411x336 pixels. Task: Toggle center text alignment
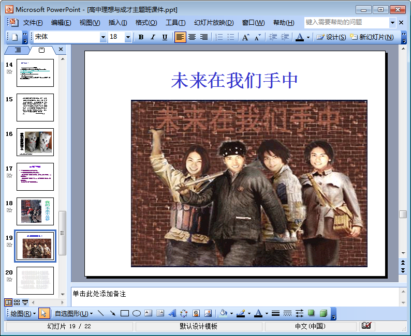point(192,37)
